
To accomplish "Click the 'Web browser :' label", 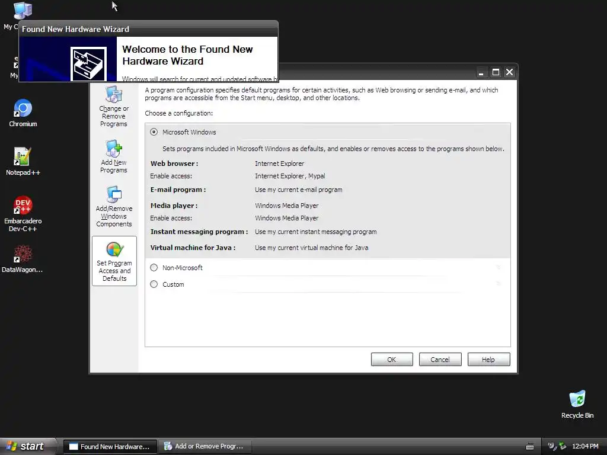I will (174, 164).
